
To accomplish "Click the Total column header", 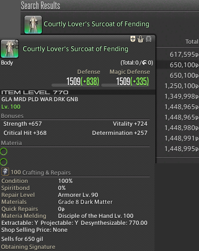I will click(192, 42).
